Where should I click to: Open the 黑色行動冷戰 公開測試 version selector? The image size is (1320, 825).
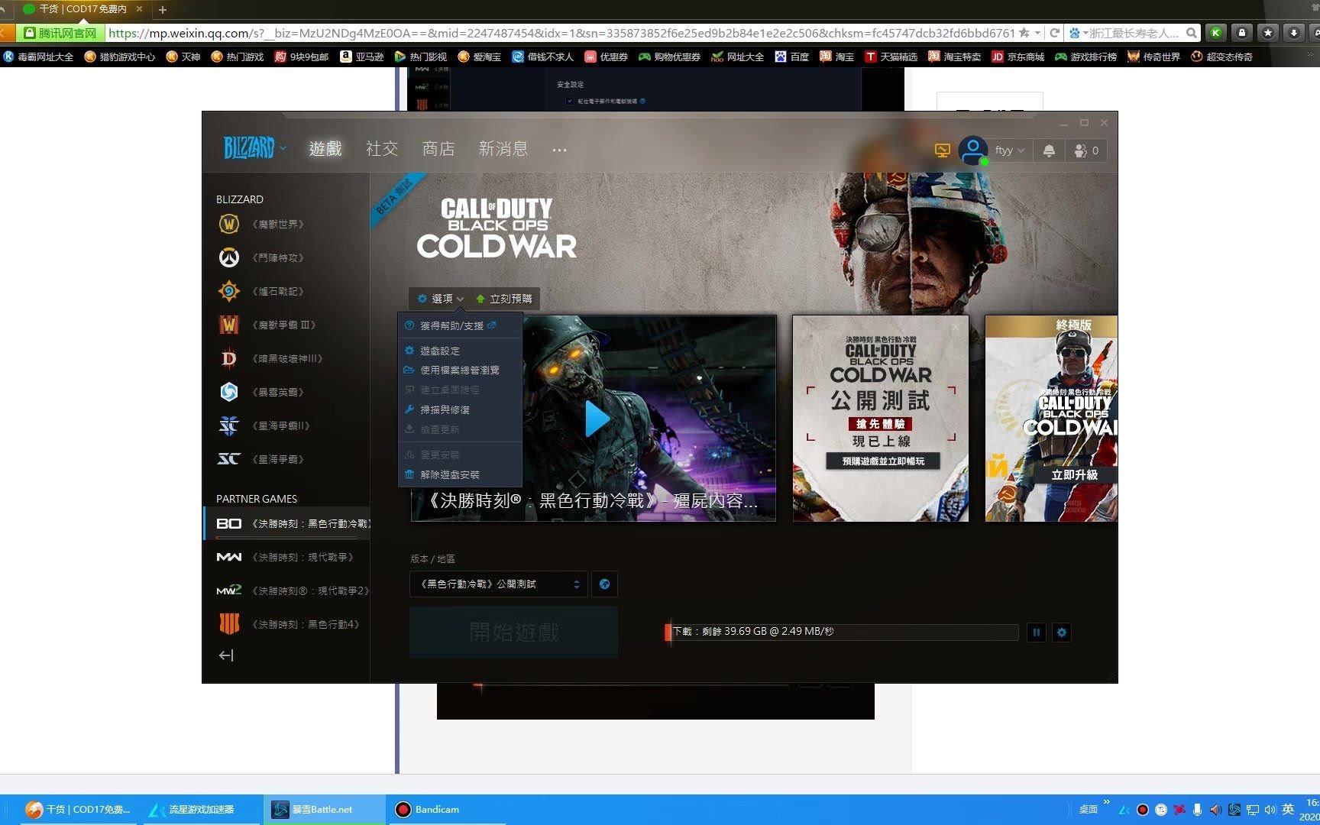pyautogui.click(x=497, y=584)
